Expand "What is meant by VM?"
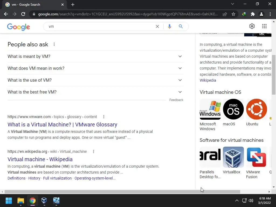 tap(95, 57)
